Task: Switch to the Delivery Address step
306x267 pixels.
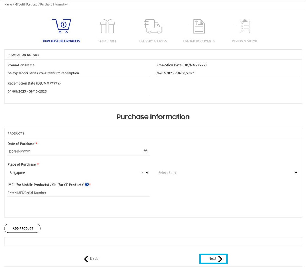Action: tap(153, 41)
